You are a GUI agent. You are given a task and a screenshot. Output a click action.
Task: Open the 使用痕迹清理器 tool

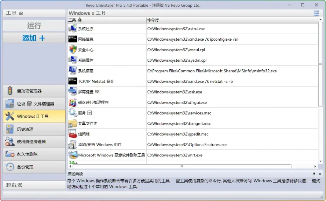tap(34, 142)
